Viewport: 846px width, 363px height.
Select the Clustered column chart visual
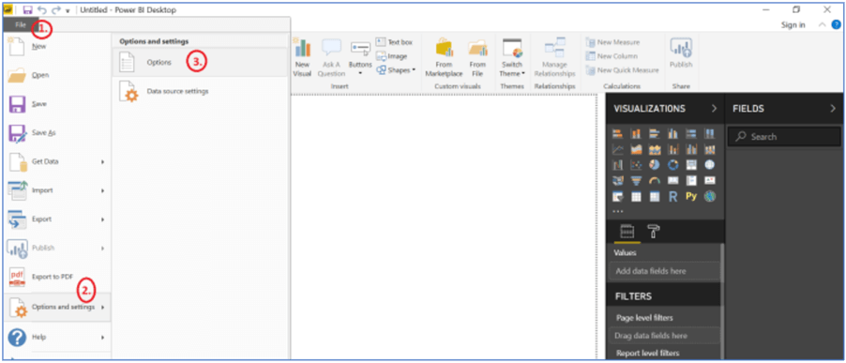[672, 133]
